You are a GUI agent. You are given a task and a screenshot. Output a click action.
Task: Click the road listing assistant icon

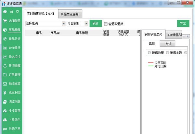point(5,120)
